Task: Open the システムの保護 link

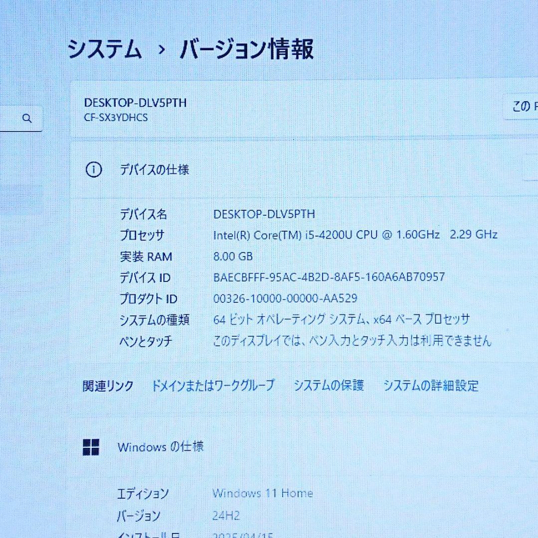Action: [329, 385]
